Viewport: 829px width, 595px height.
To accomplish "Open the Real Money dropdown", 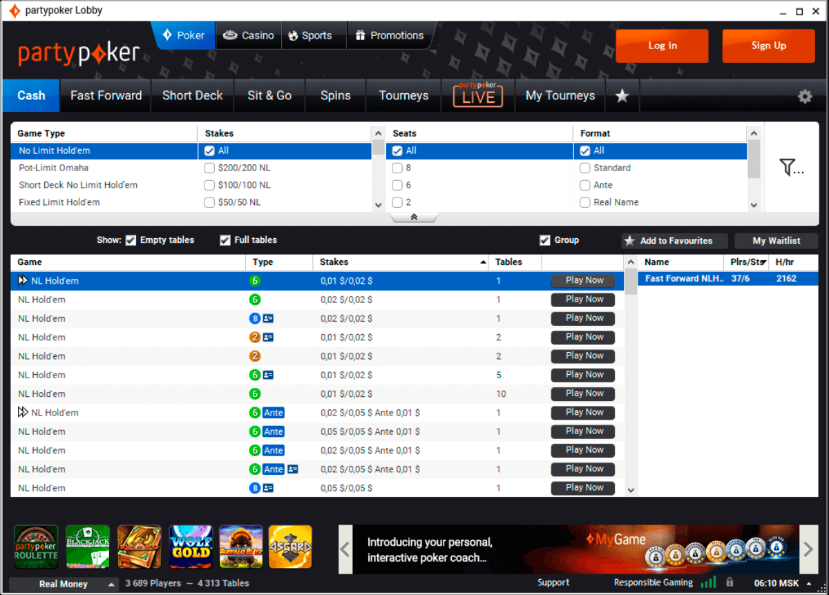I will pos(64,584).
